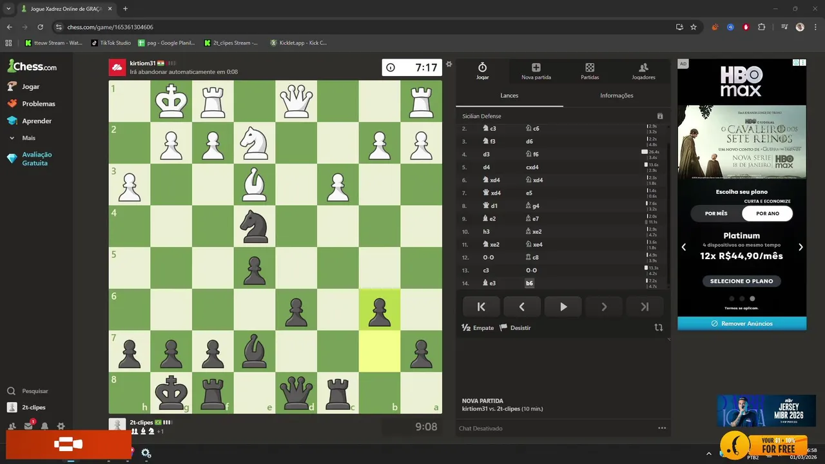This screenshot has height=464, width=825.
Task: Click the Avaliação Gratuita diamond link
Action: click(x=30, y=159)
